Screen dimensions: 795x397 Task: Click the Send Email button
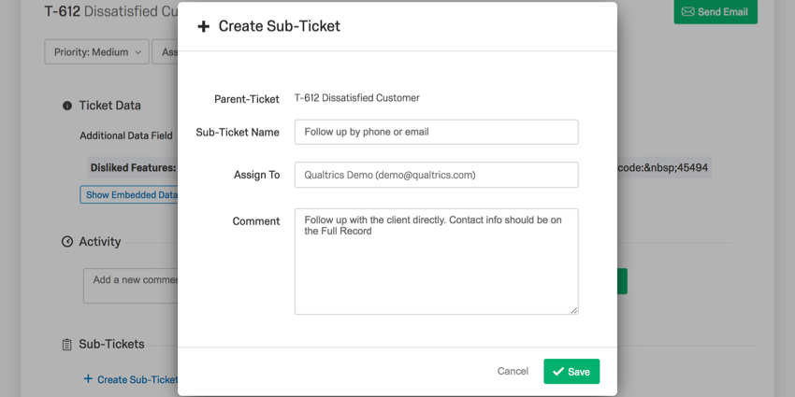coord(715,11)
